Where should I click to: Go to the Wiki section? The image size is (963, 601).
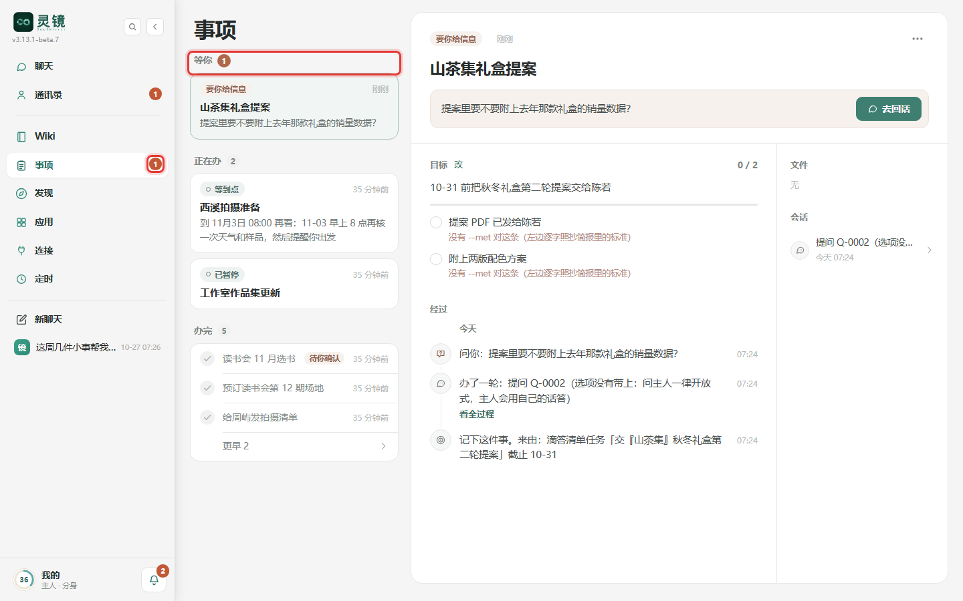[x=87, y=136]
